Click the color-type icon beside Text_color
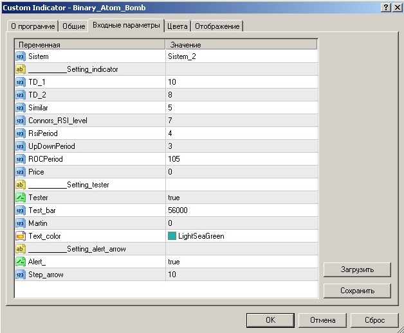 (21, 236)
